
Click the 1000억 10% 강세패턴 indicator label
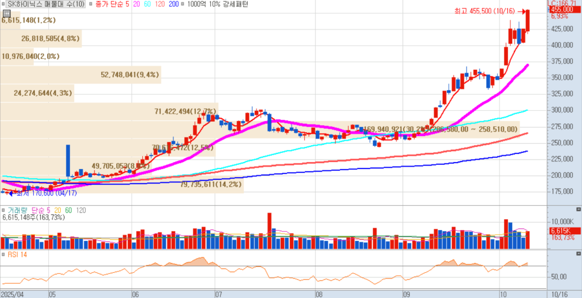(x=218, y=4)
